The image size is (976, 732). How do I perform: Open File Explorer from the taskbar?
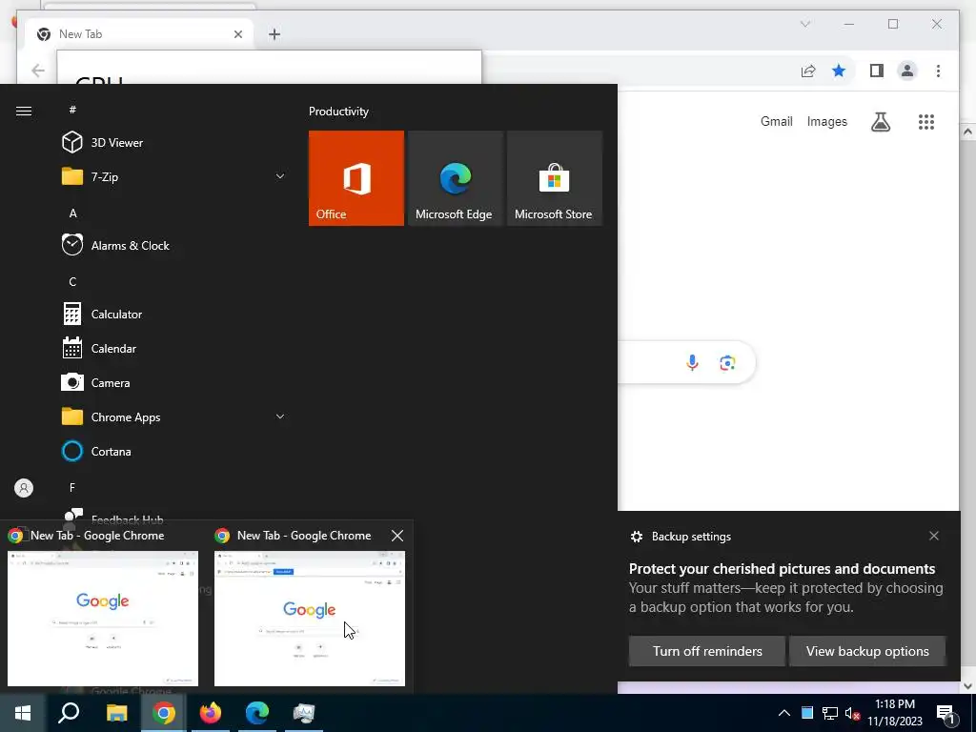(116, 713)
